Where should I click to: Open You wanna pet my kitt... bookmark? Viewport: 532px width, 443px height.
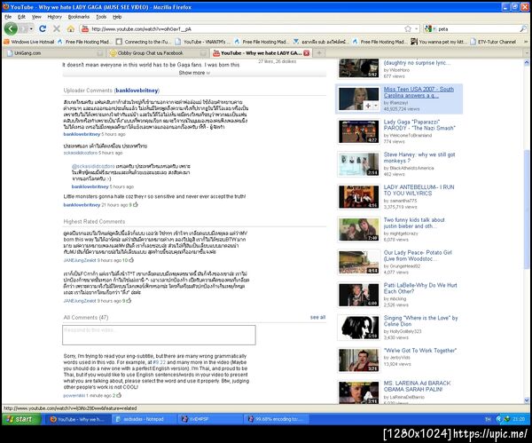[438, 42]
